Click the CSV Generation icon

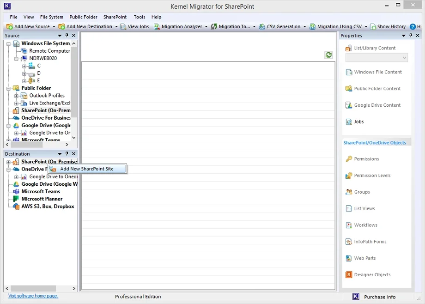(x=262, y=27)
